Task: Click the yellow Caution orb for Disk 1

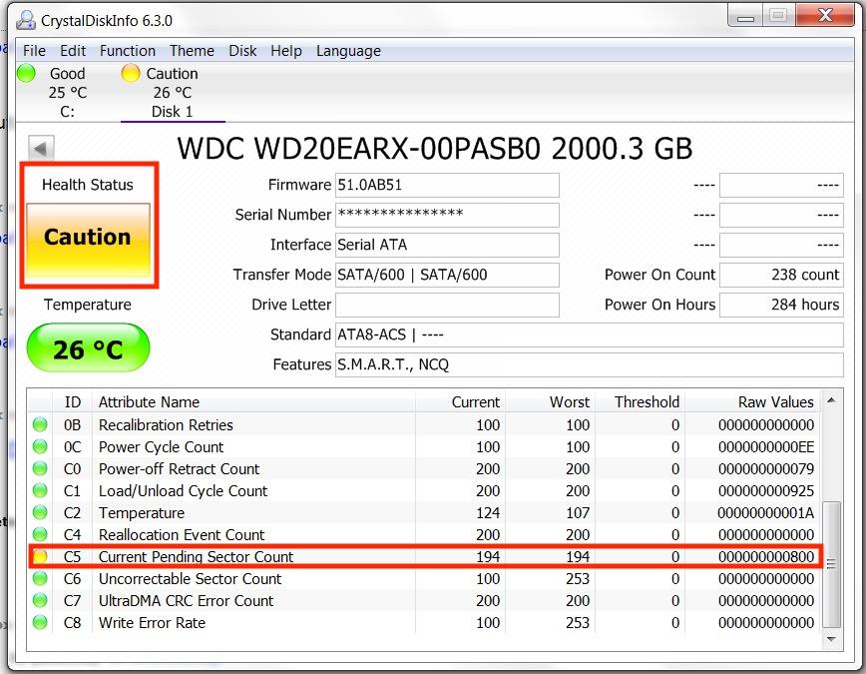Action: (131, 73)
